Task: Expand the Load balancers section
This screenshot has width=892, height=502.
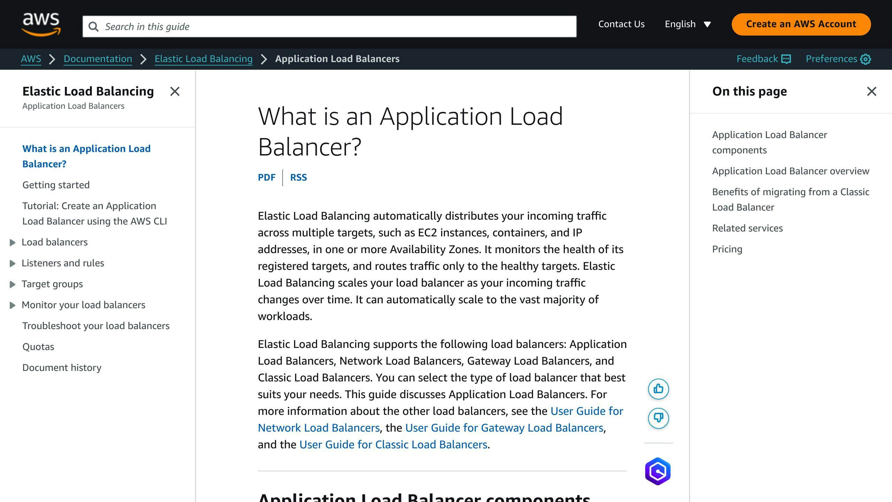Action: 12,242
